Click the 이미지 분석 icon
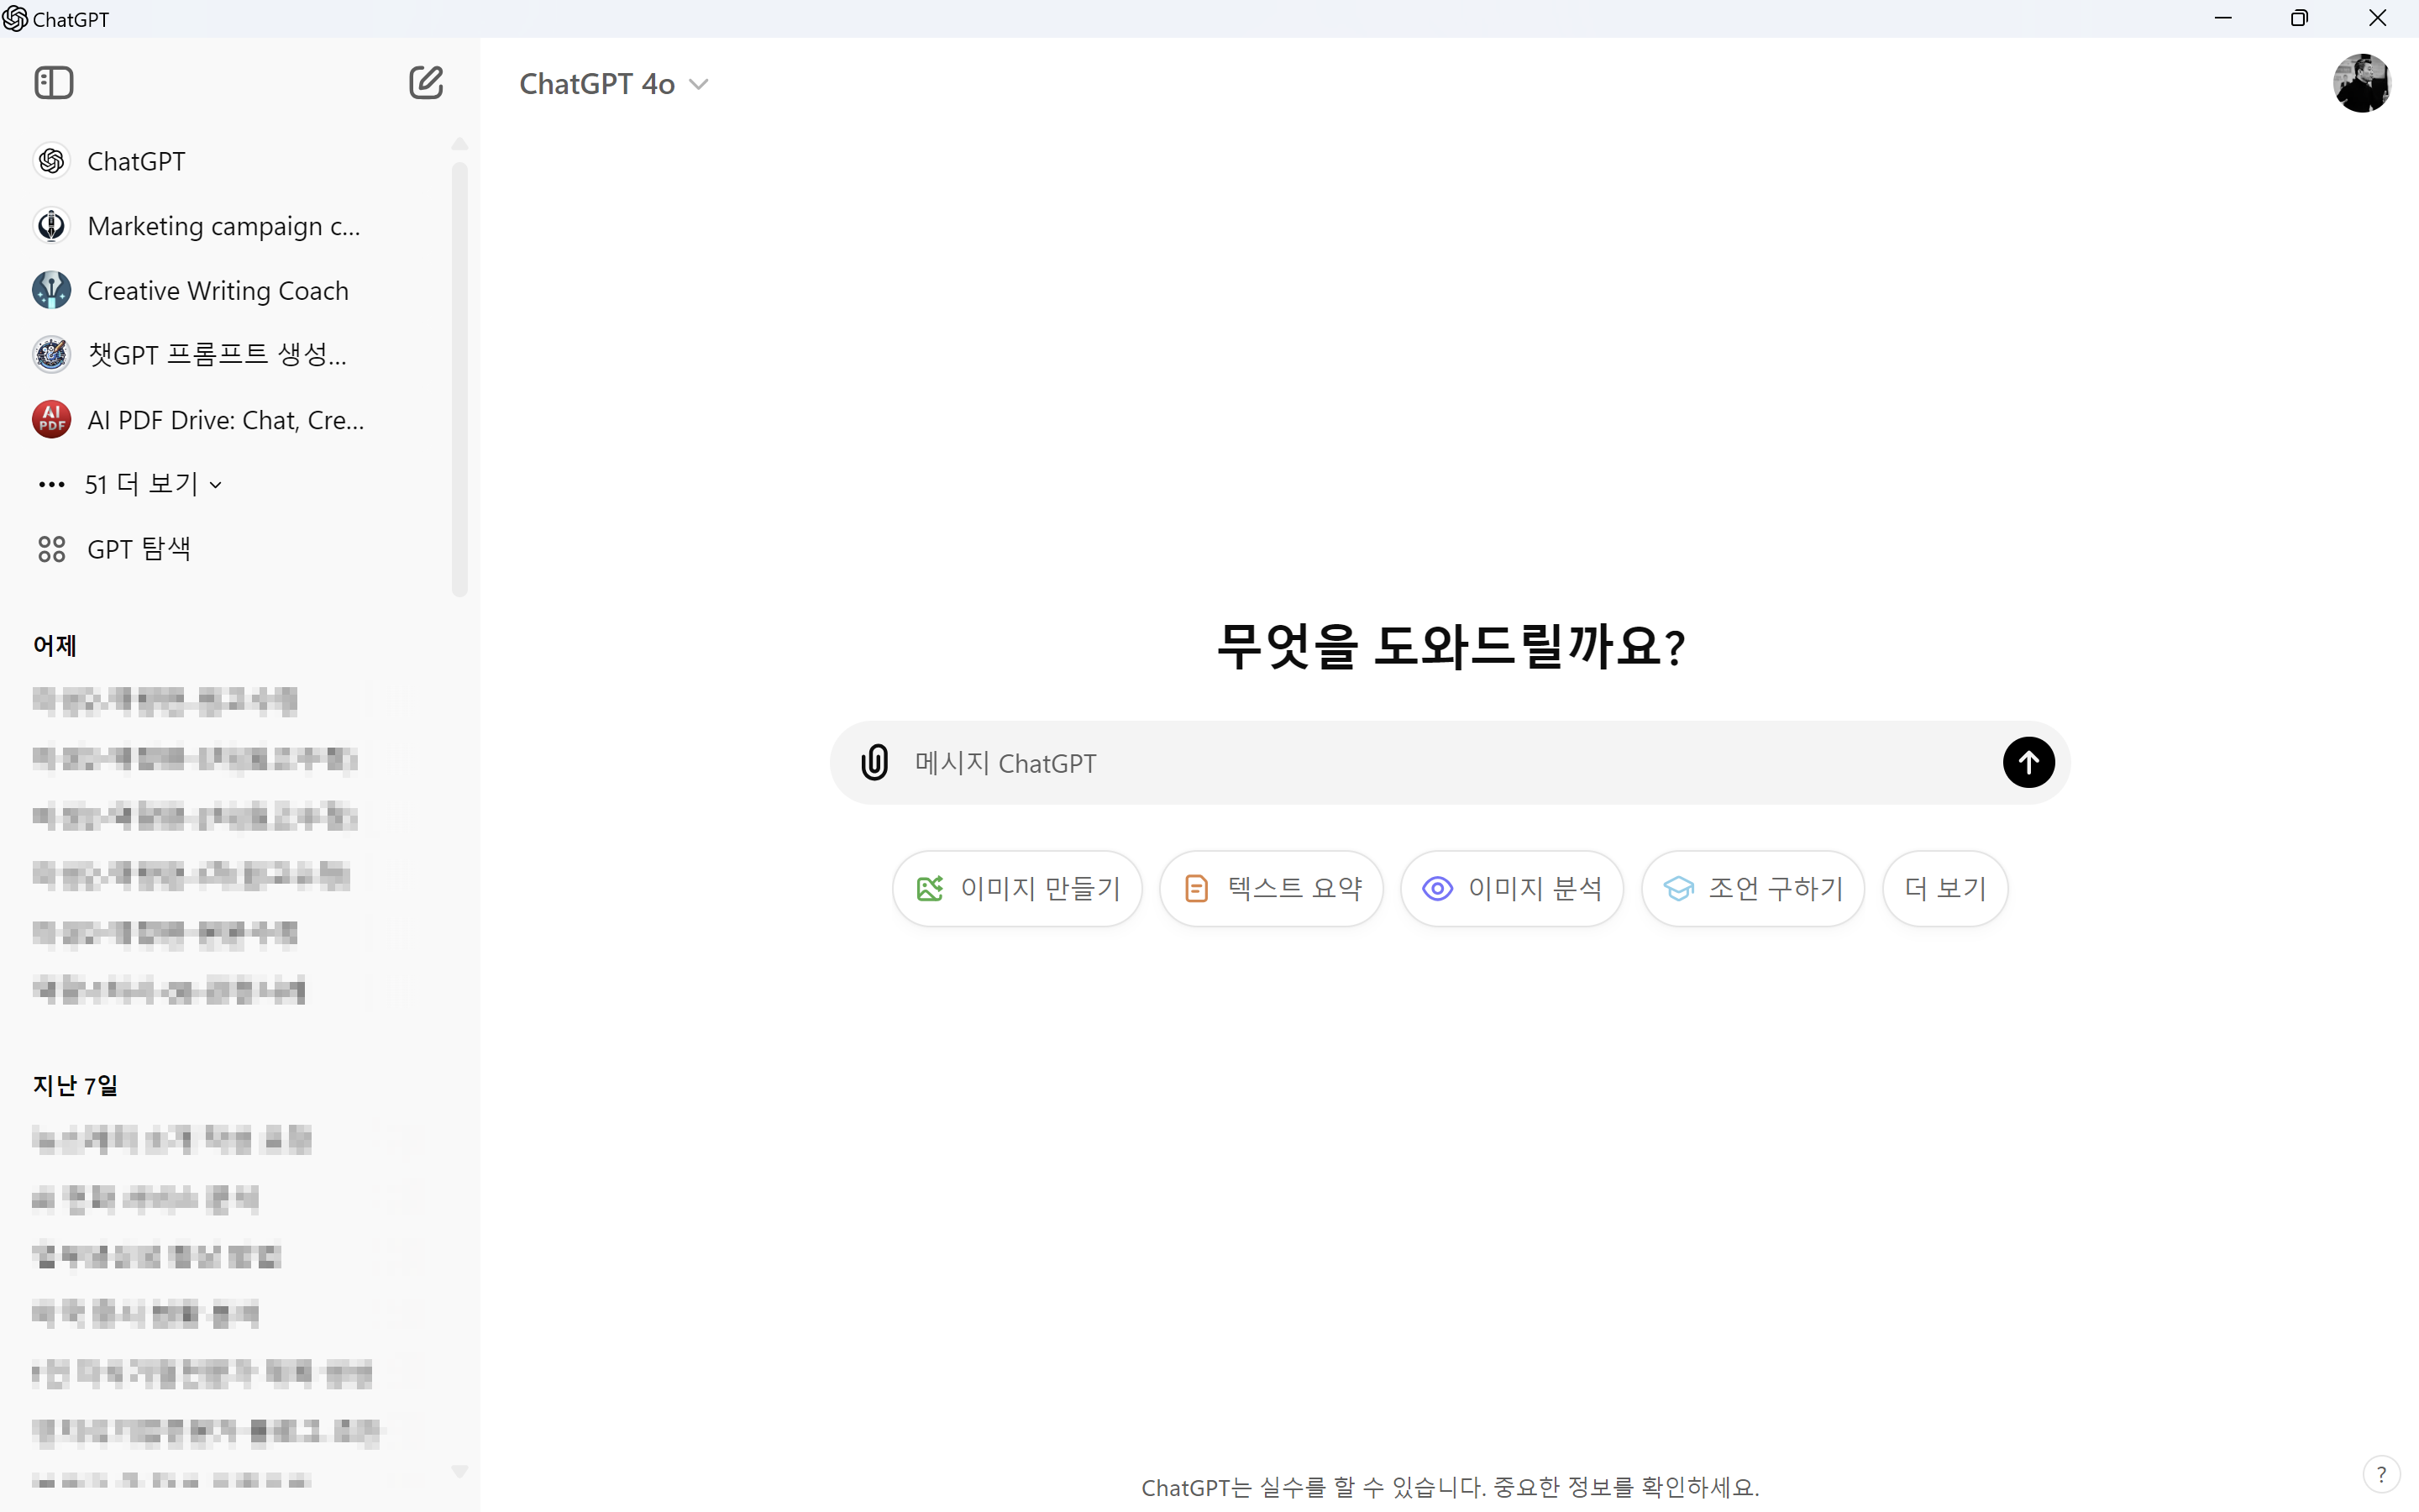 (1437, 889)
